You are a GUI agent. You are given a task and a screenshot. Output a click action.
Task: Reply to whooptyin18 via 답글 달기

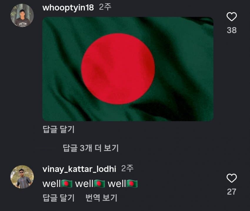pos(59,129)
